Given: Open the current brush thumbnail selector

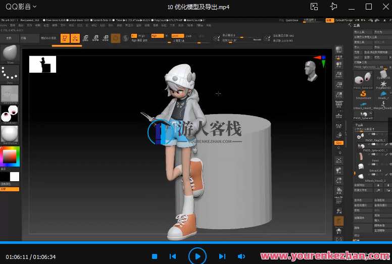Looking at the screenshot, I should click(10, 54).
